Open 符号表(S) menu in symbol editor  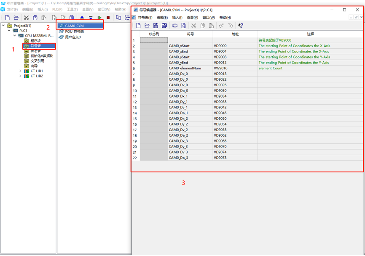145,18
